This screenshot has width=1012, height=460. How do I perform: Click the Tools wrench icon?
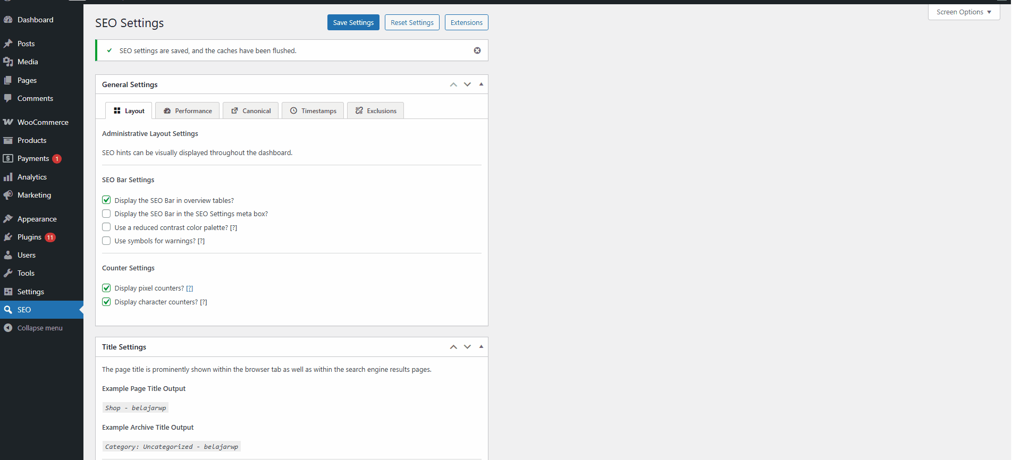point(8,274)
